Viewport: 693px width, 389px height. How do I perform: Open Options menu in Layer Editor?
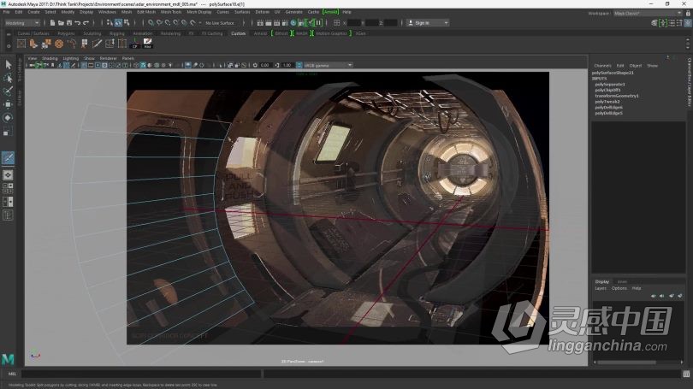(619, 288)
